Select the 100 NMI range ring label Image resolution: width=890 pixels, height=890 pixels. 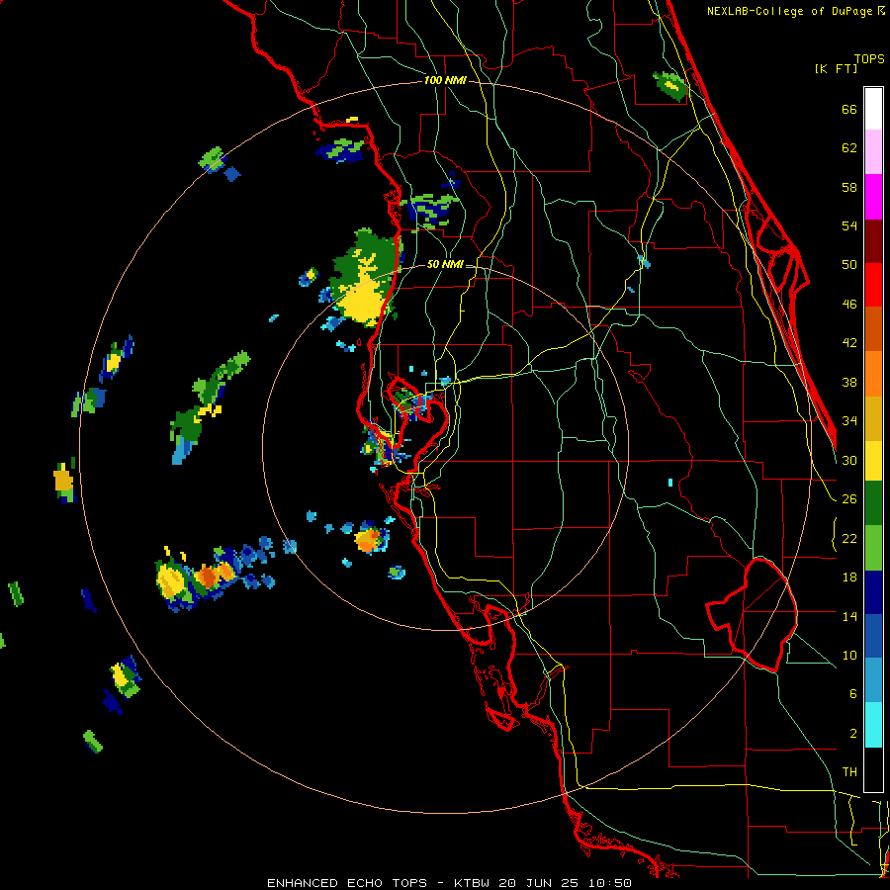(x=445, y=80)
